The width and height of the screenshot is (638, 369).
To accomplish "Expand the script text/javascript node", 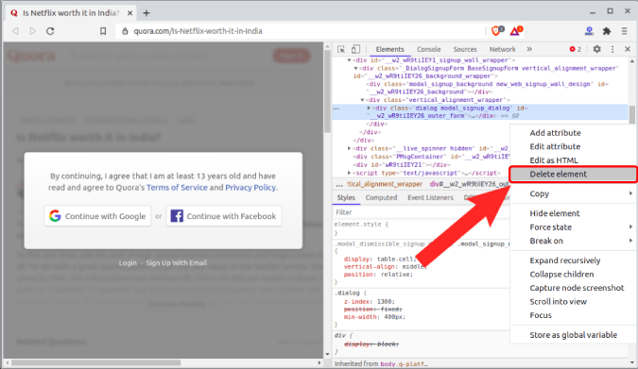I will (349, 173).
